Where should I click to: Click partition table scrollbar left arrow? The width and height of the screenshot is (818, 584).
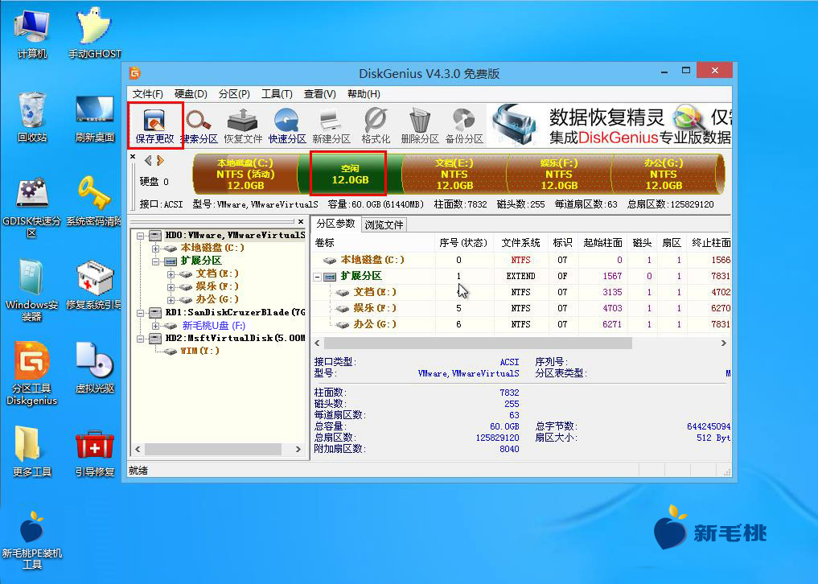pos(317,343)
